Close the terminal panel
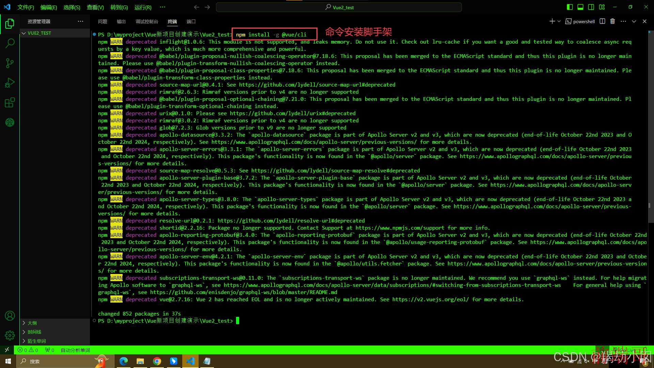The height and width of the screenshot is (368, 654). point(644,21)
